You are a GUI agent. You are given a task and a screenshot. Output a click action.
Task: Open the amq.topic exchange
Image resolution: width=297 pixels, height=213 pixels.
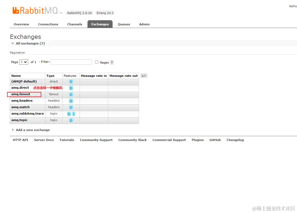pos(19,120)
